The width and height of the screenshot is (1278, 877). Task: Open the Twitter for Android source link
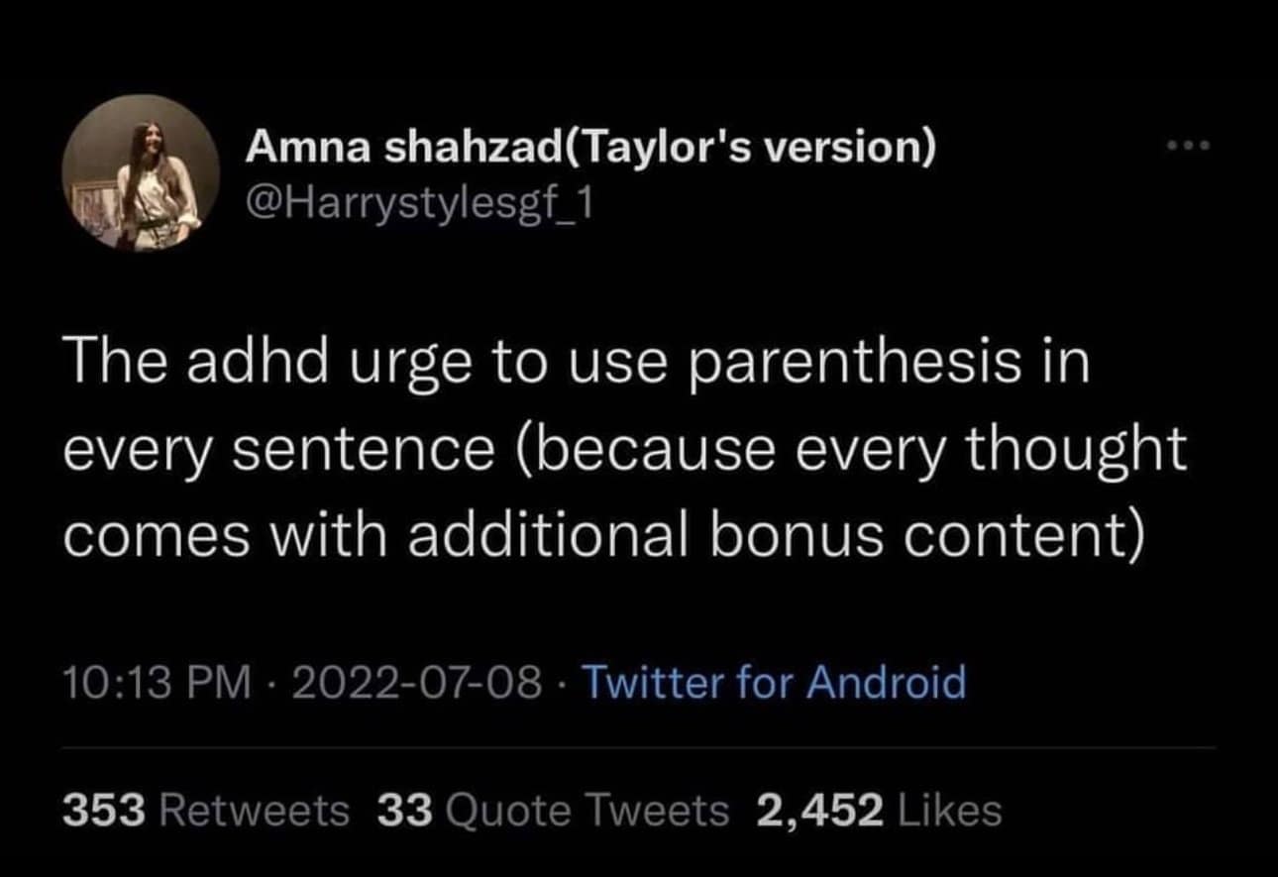pos(773,683)
